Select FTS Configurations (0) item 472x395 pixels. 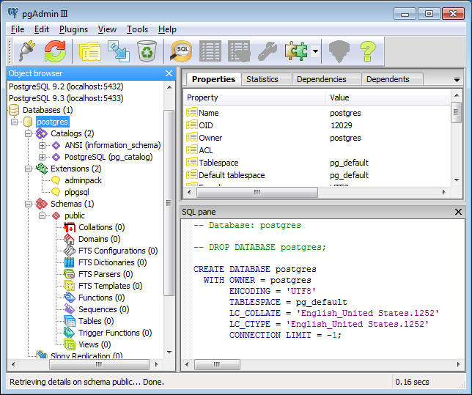coord(118,251)
